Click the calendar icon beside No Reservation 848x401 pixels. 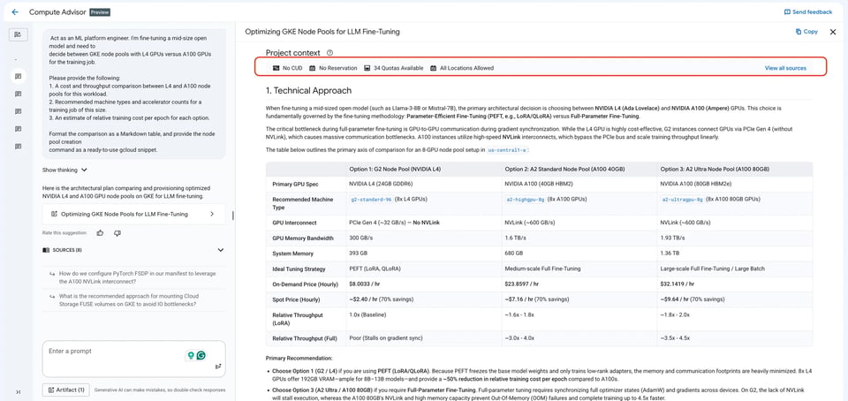click(x=312, y=68)
